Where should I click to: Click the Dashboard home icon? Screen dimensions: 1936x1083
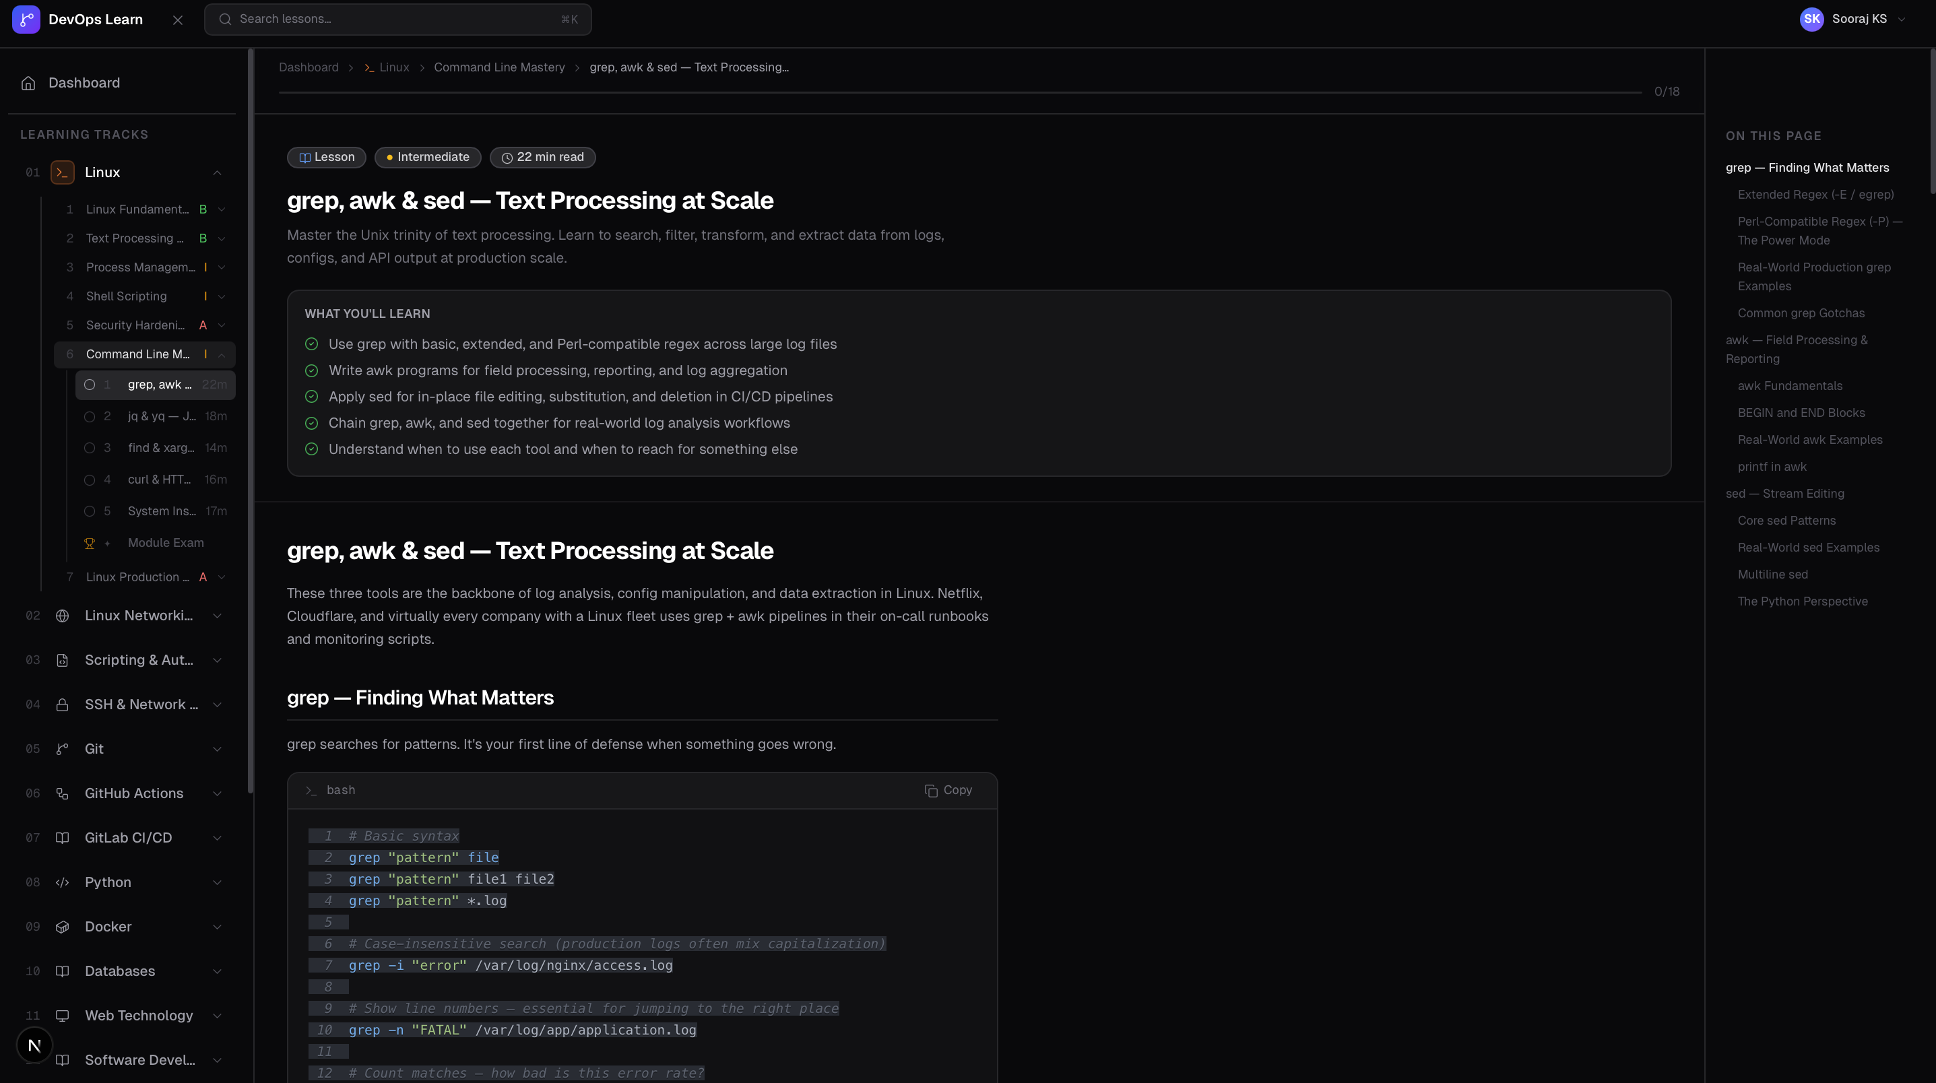(28, 84)
